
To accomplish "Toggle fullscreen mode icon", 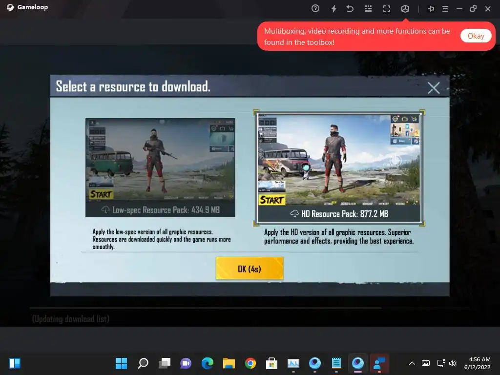I will point(387,9).
